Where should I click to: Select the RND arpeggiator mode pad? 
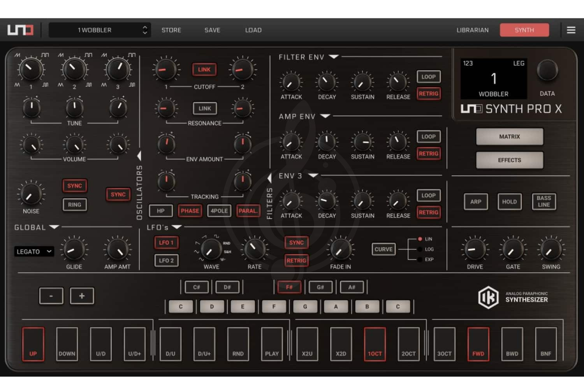click(238, 344)
